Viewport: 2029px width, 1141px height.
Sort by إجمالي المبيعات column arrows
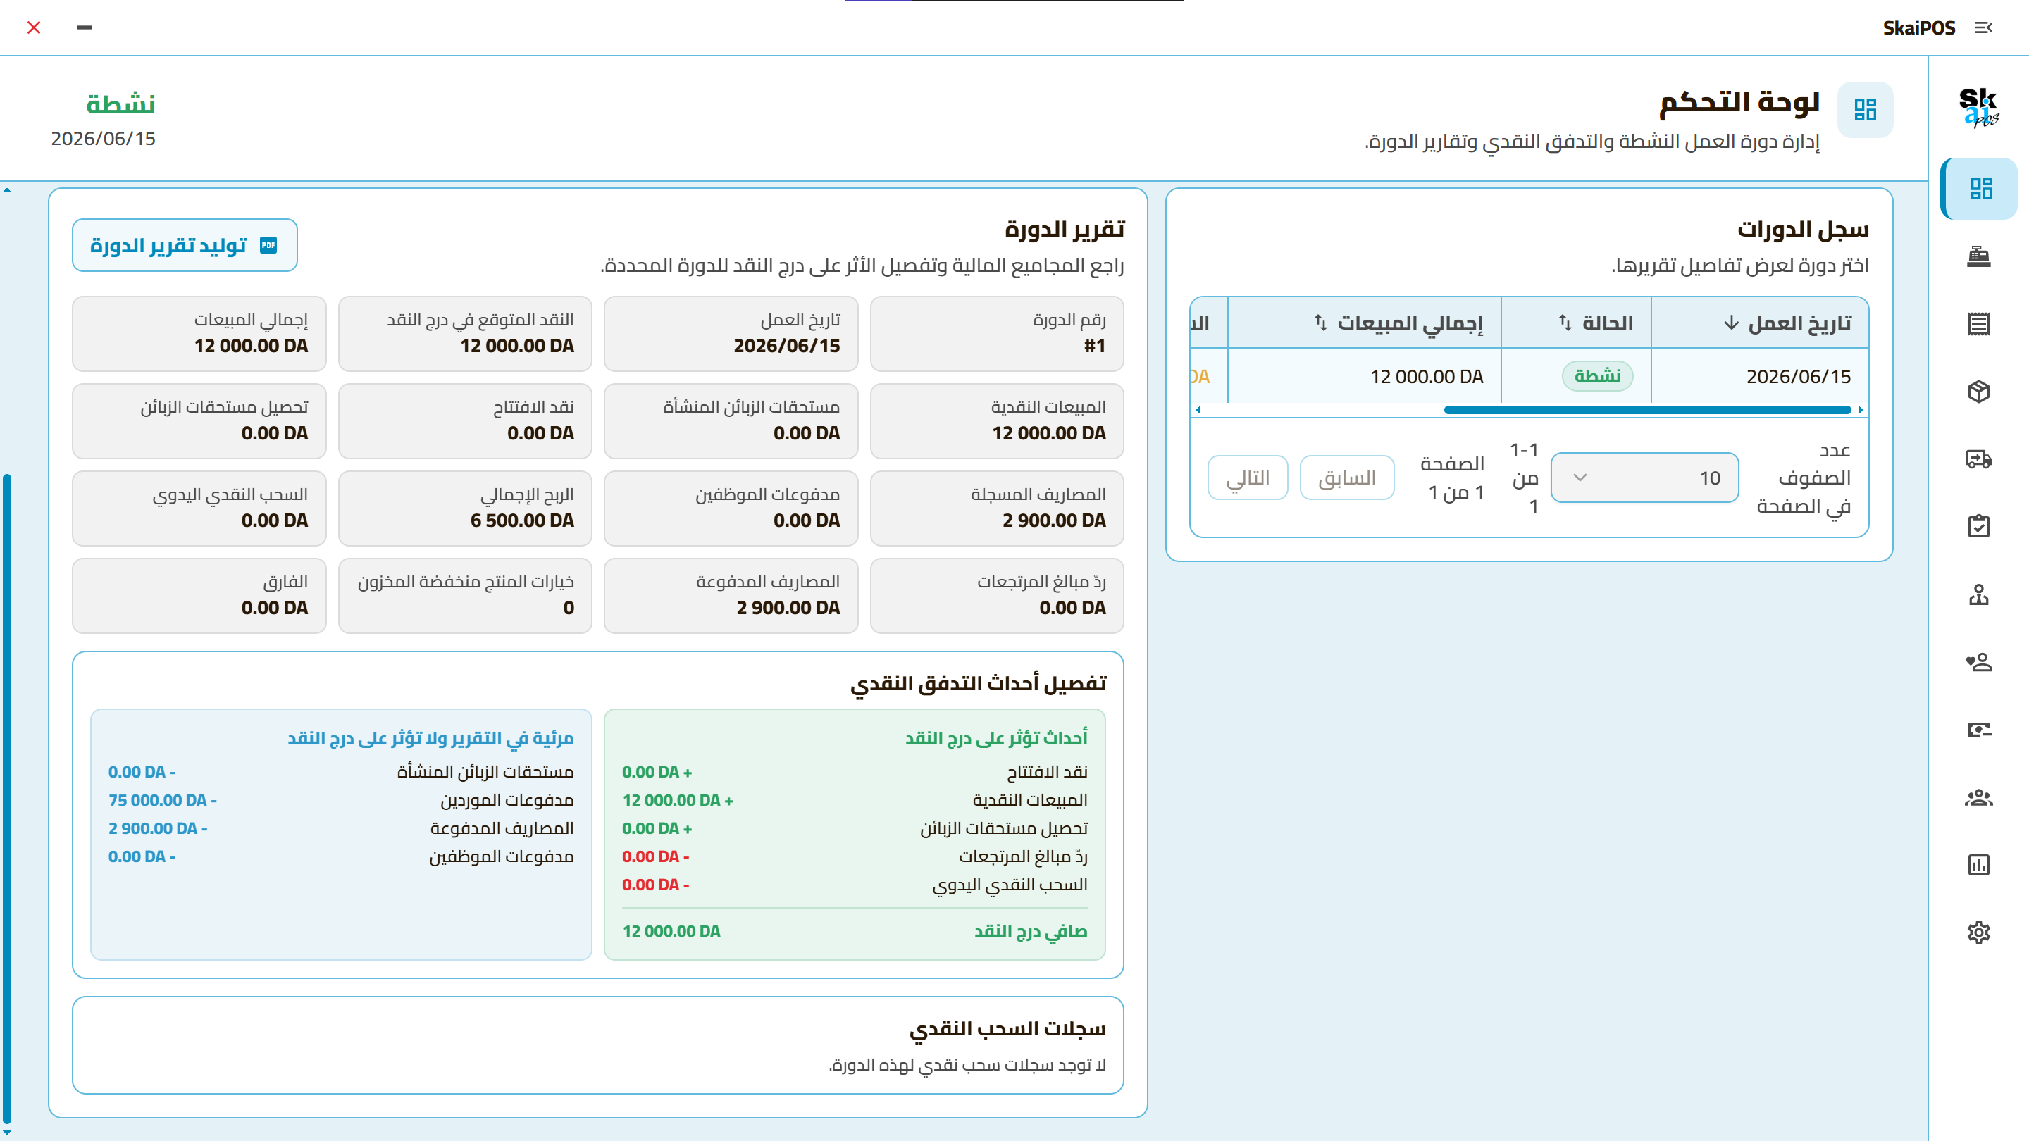[1321, 323]
